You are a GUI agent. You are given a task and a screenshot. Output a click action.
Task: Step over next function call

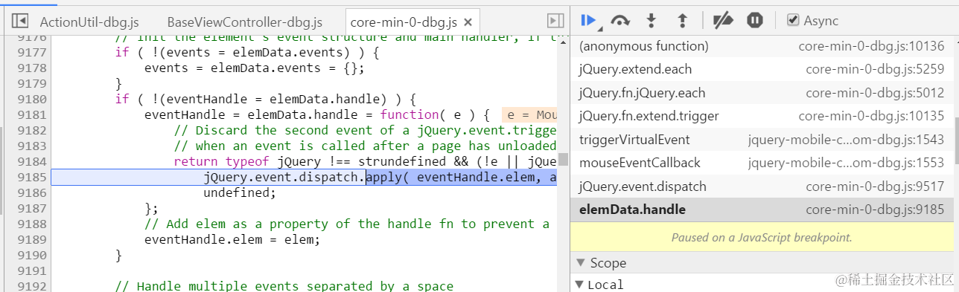[619, 21]
